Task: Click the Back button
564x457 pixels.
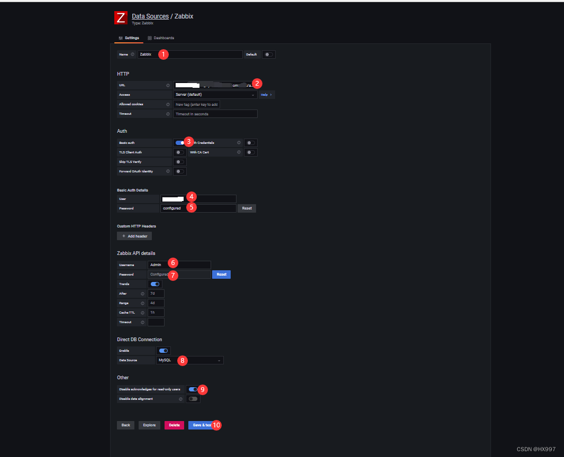Action: (126, 425)
